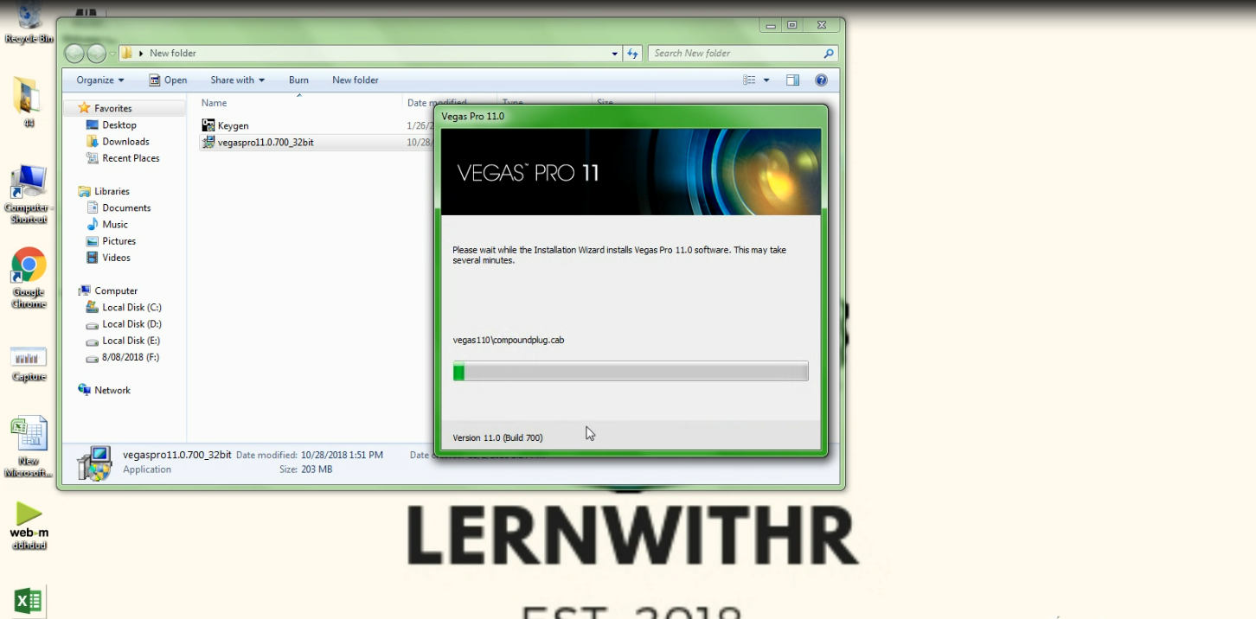1256x619 pixels.
Task: Open the Computer Shortcut desktop icon
Action: point(29,192)
